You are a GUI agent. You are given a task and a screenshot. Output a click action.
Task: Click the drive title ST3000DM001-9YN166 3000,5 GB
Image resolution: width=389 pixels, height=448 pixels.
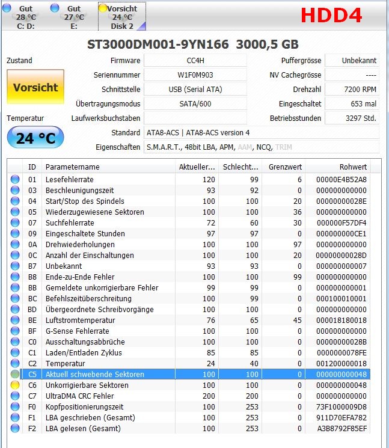point(193,44)
